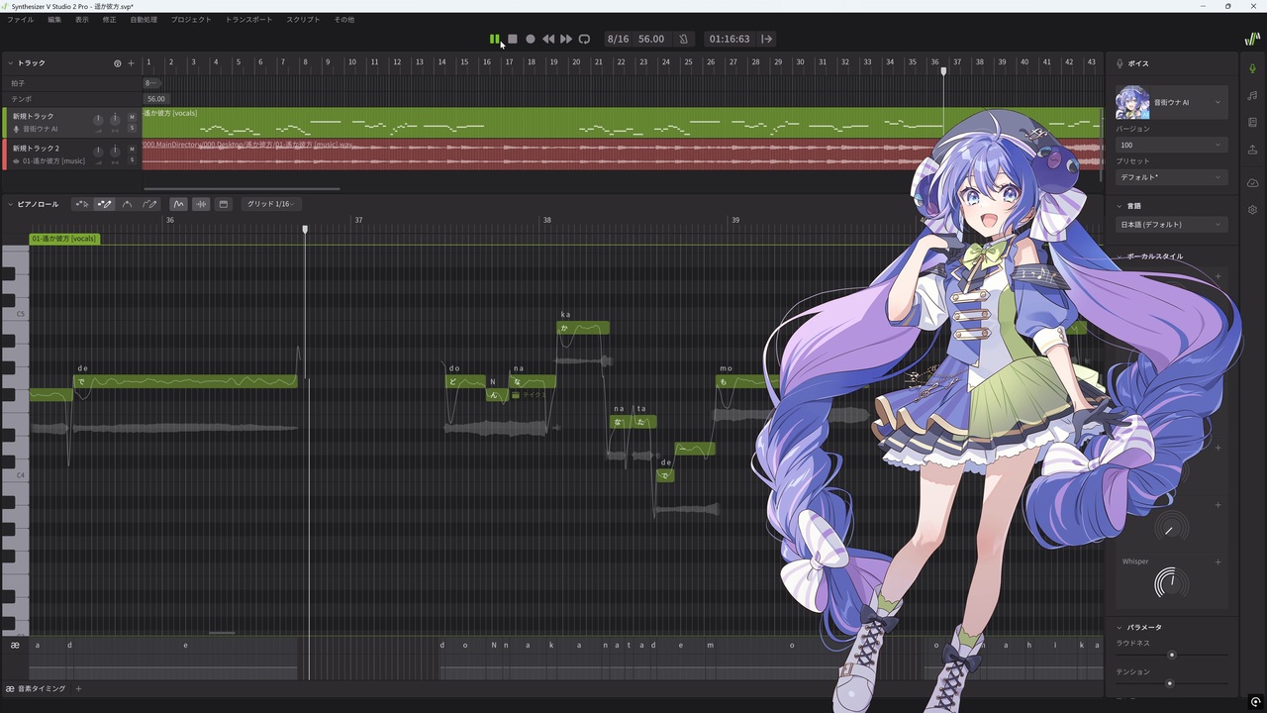Image resolution: width=1267 pixels, height=713 pixels.
Task: Toggle the metronome icon
Action: (x=683, y=39)
